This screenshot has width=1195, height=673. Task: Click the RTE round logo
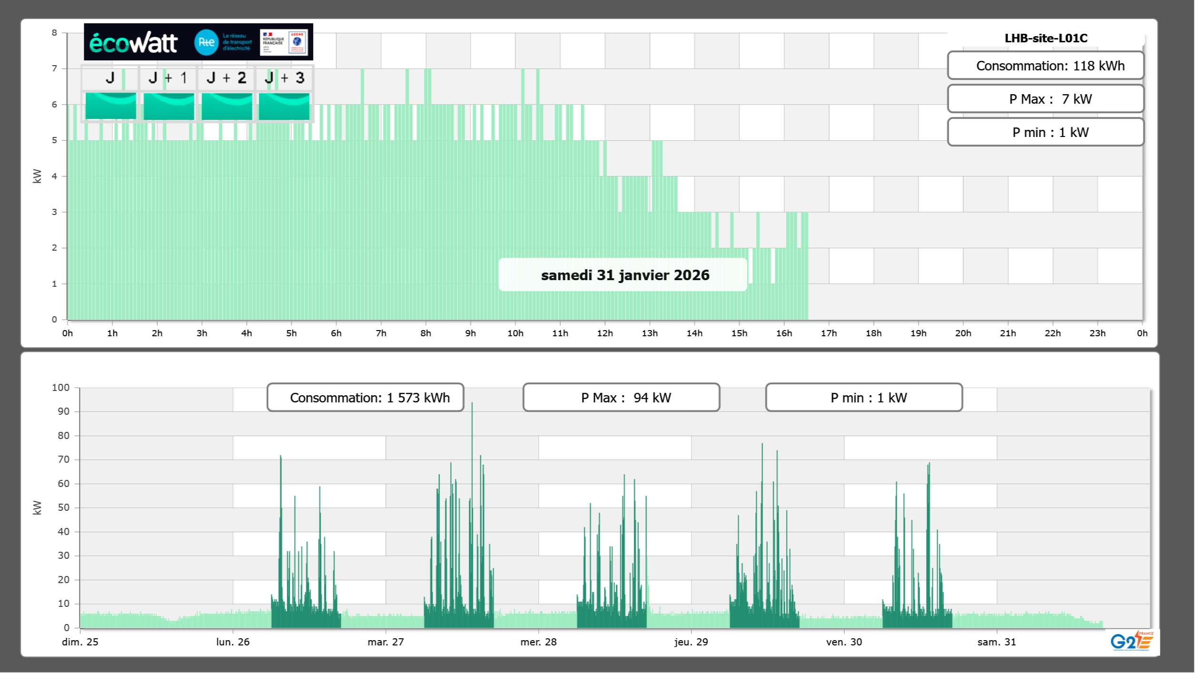pyautogui.click(x=206, y=42)
